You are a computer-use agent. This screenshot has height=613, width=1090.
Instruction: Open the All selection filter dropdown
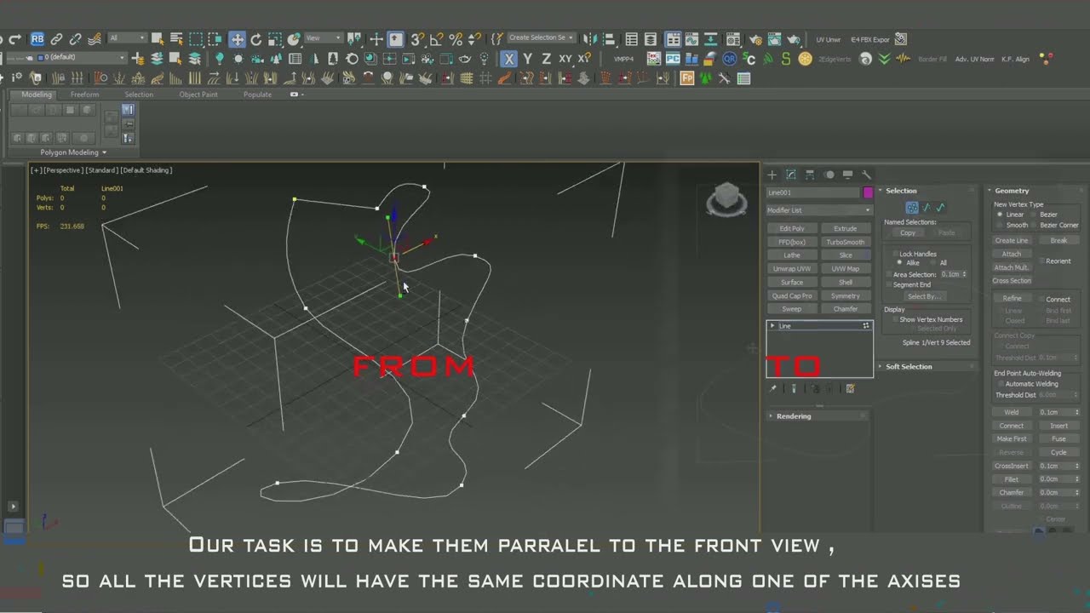coord(127,38)
